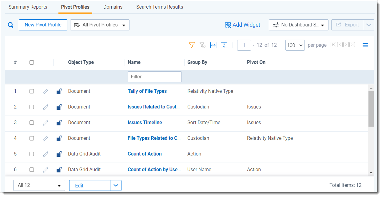Open the Search Terms Results tab
Image resolution: width=382 pixels, height=197 pixels.
tap(160, 7)
